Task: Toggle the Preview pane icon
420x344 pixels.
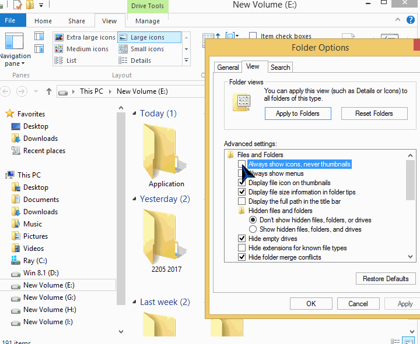Action: pyautogui.click(x=39, y=36)
